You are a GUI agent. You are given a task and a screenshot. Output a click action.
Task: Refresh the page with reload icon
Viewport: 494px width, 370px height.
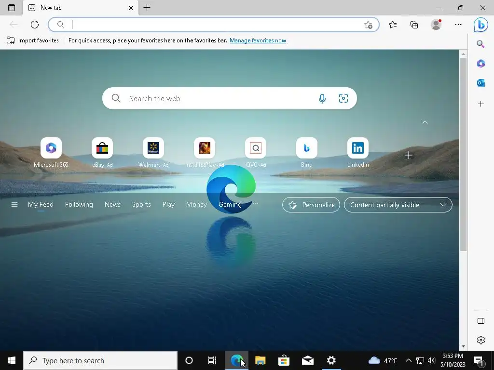coord(35,25)
